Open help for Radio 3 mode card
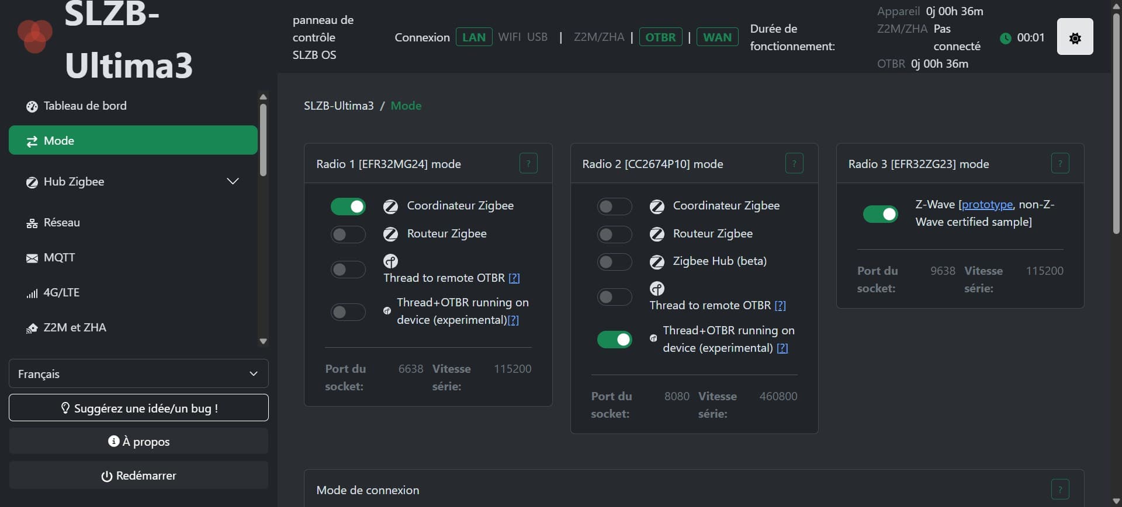Image resolution: width=1122 pixels, height=507 pixels. (1060, 163)
